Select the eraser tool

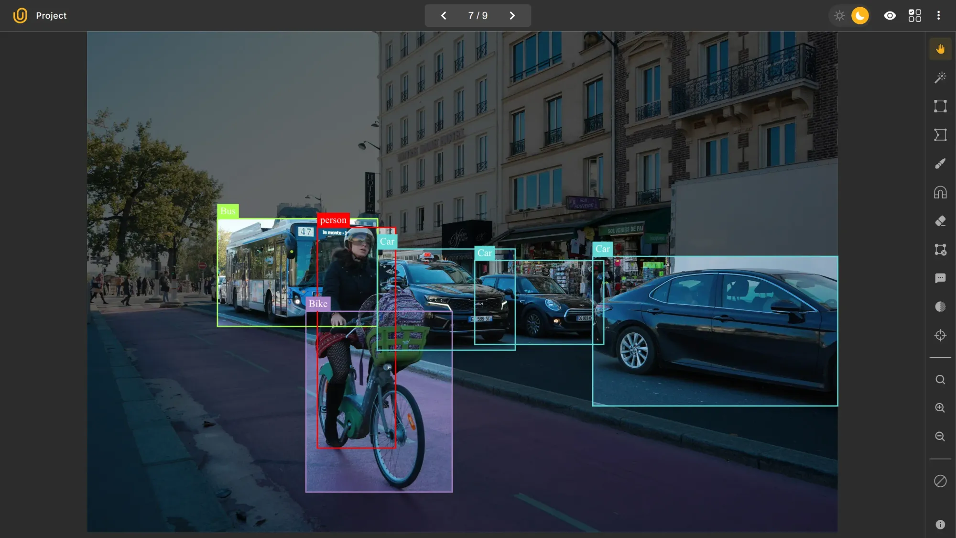[940, 221]
